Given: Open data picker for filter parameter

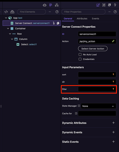Looking at the screenshot, I should click(x=114, y=89).
